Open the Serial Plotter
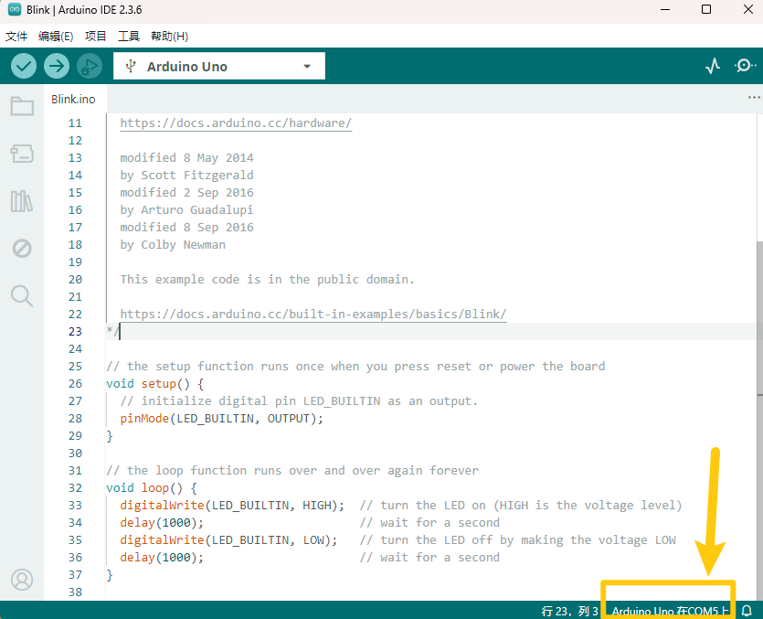763x619 pixels. coord(713,66)
